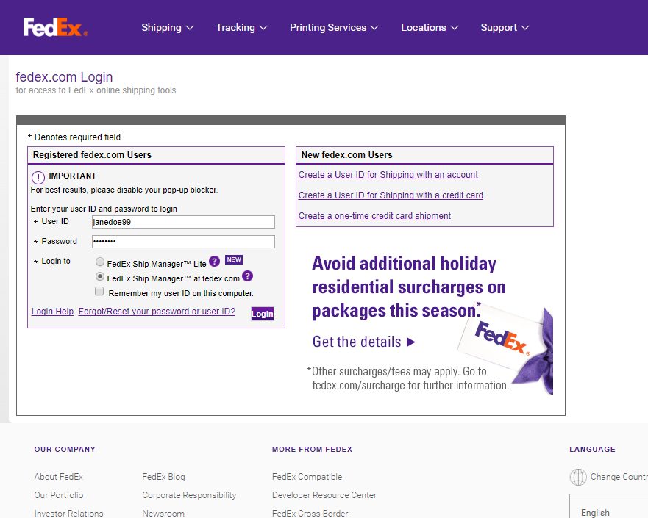
Task: Open Corporate Responsibility footer link
Action: 189,495
